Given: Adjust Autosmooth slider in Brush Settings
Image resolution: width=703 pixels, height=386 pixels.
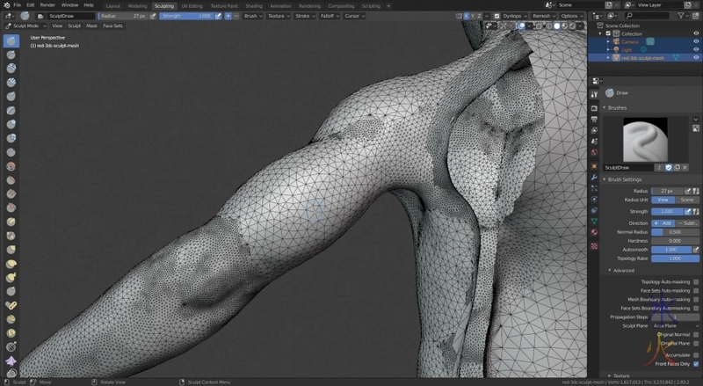Looking at the screenshot, I should point(671,250).
